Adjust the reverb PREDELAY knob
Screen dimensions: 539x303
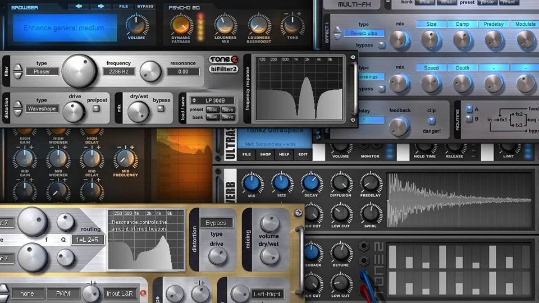pos(370,183)
